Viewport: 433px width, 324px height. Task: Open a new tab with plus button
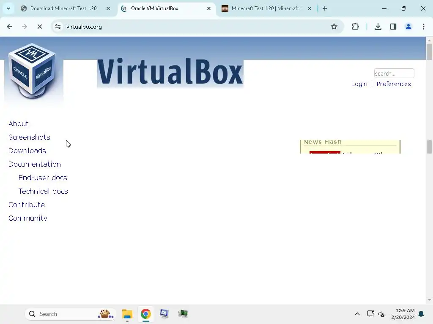[325, 8]
